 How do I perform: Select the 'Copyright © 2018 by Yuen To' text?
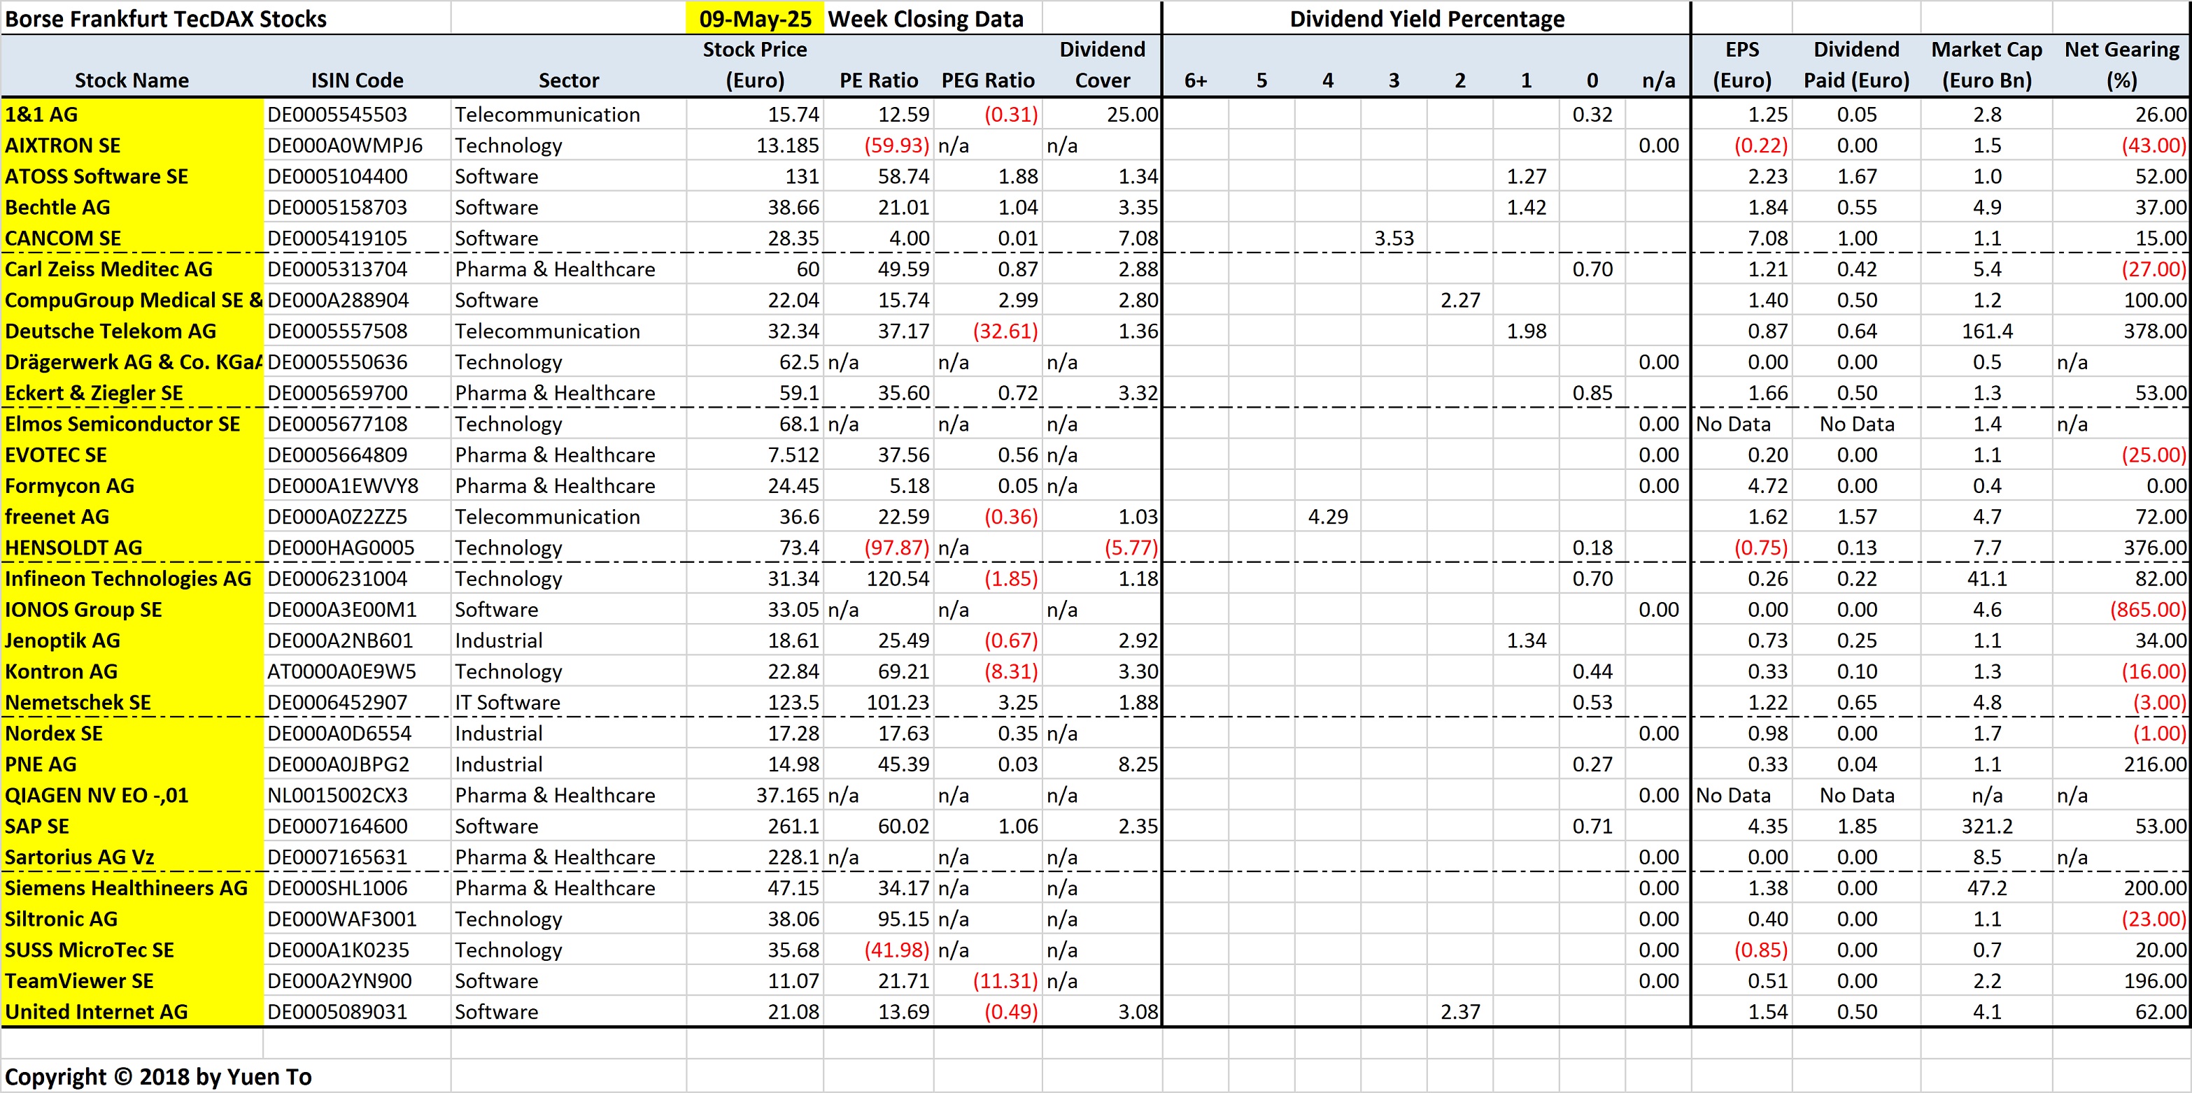(x=158, y=1077)
